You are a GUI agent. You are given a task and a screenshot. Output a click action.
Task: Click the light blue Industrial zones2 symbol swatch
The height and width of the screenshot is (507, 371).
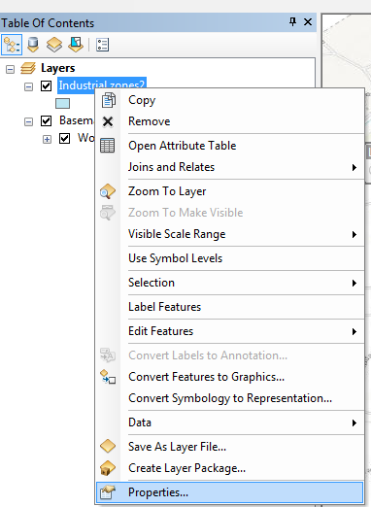pyautogui.click(x=62, y=104)
